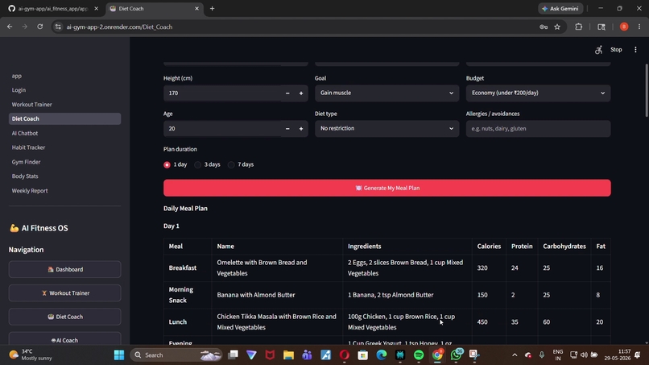Click the Dashboard navigation button
The width and height of the screenshot is (649, 365).
tap(65, 269)
